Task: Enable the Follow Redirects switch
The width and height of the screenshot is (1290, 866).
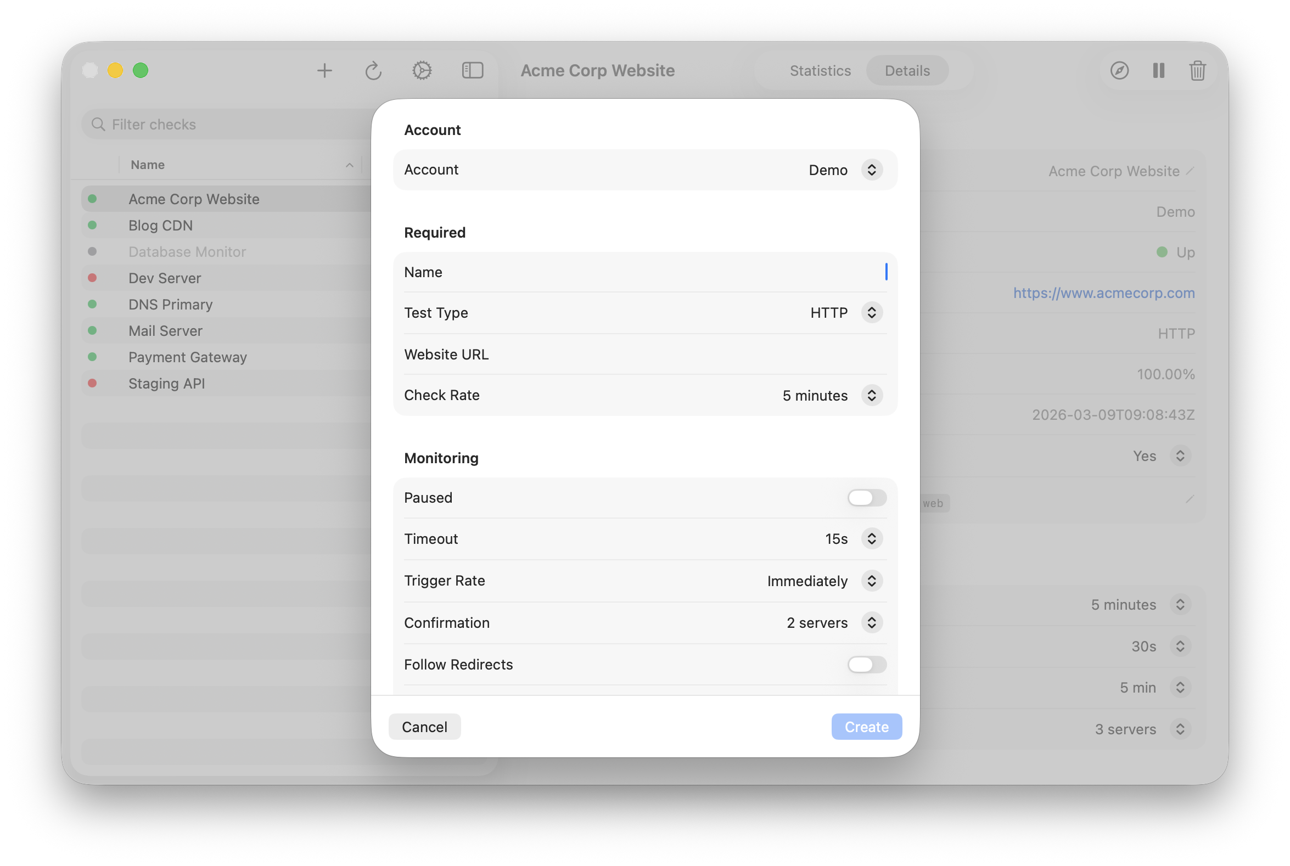Action: 866,665
